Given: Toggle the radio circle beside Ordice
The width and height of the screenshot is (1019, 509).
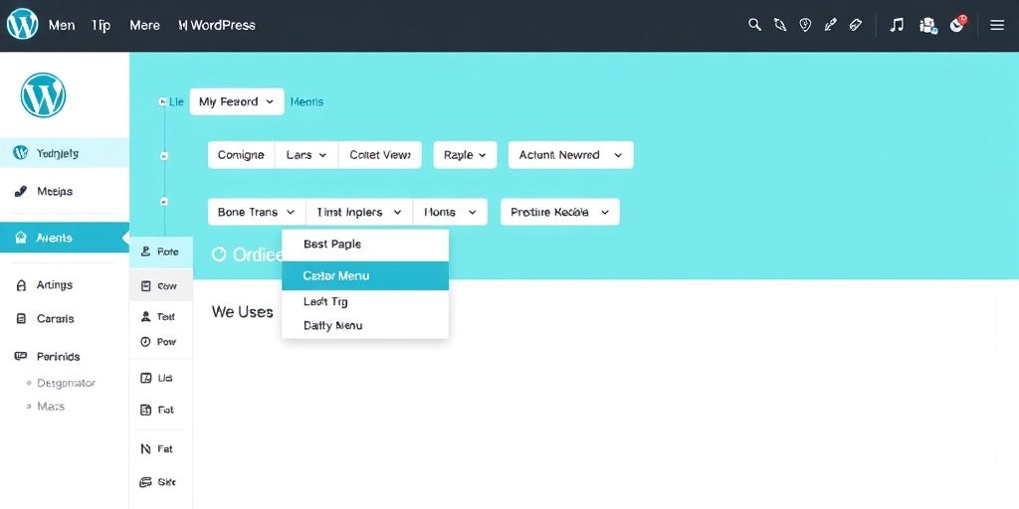Looking at the screenshot, I should tap(219, 254).
